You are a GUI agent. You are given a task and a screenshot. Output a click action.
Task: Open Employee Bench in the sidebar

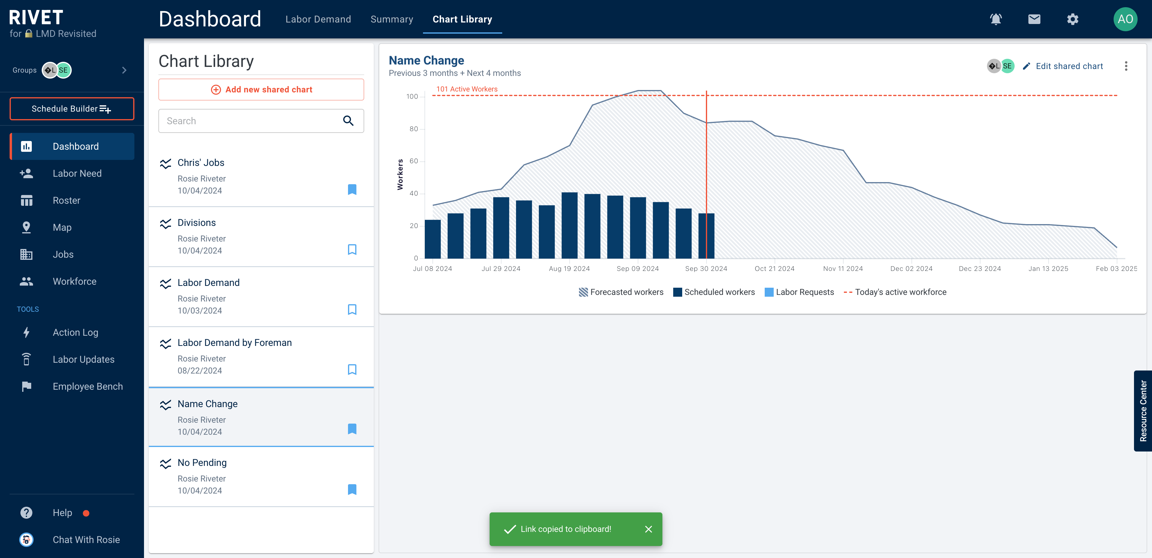[x=72, y=386]
